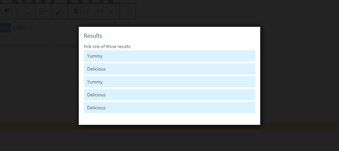The width and height of the screenshot is (339, 151).
Task: Move the block down with the arrow
Action: tap(27, 14)
